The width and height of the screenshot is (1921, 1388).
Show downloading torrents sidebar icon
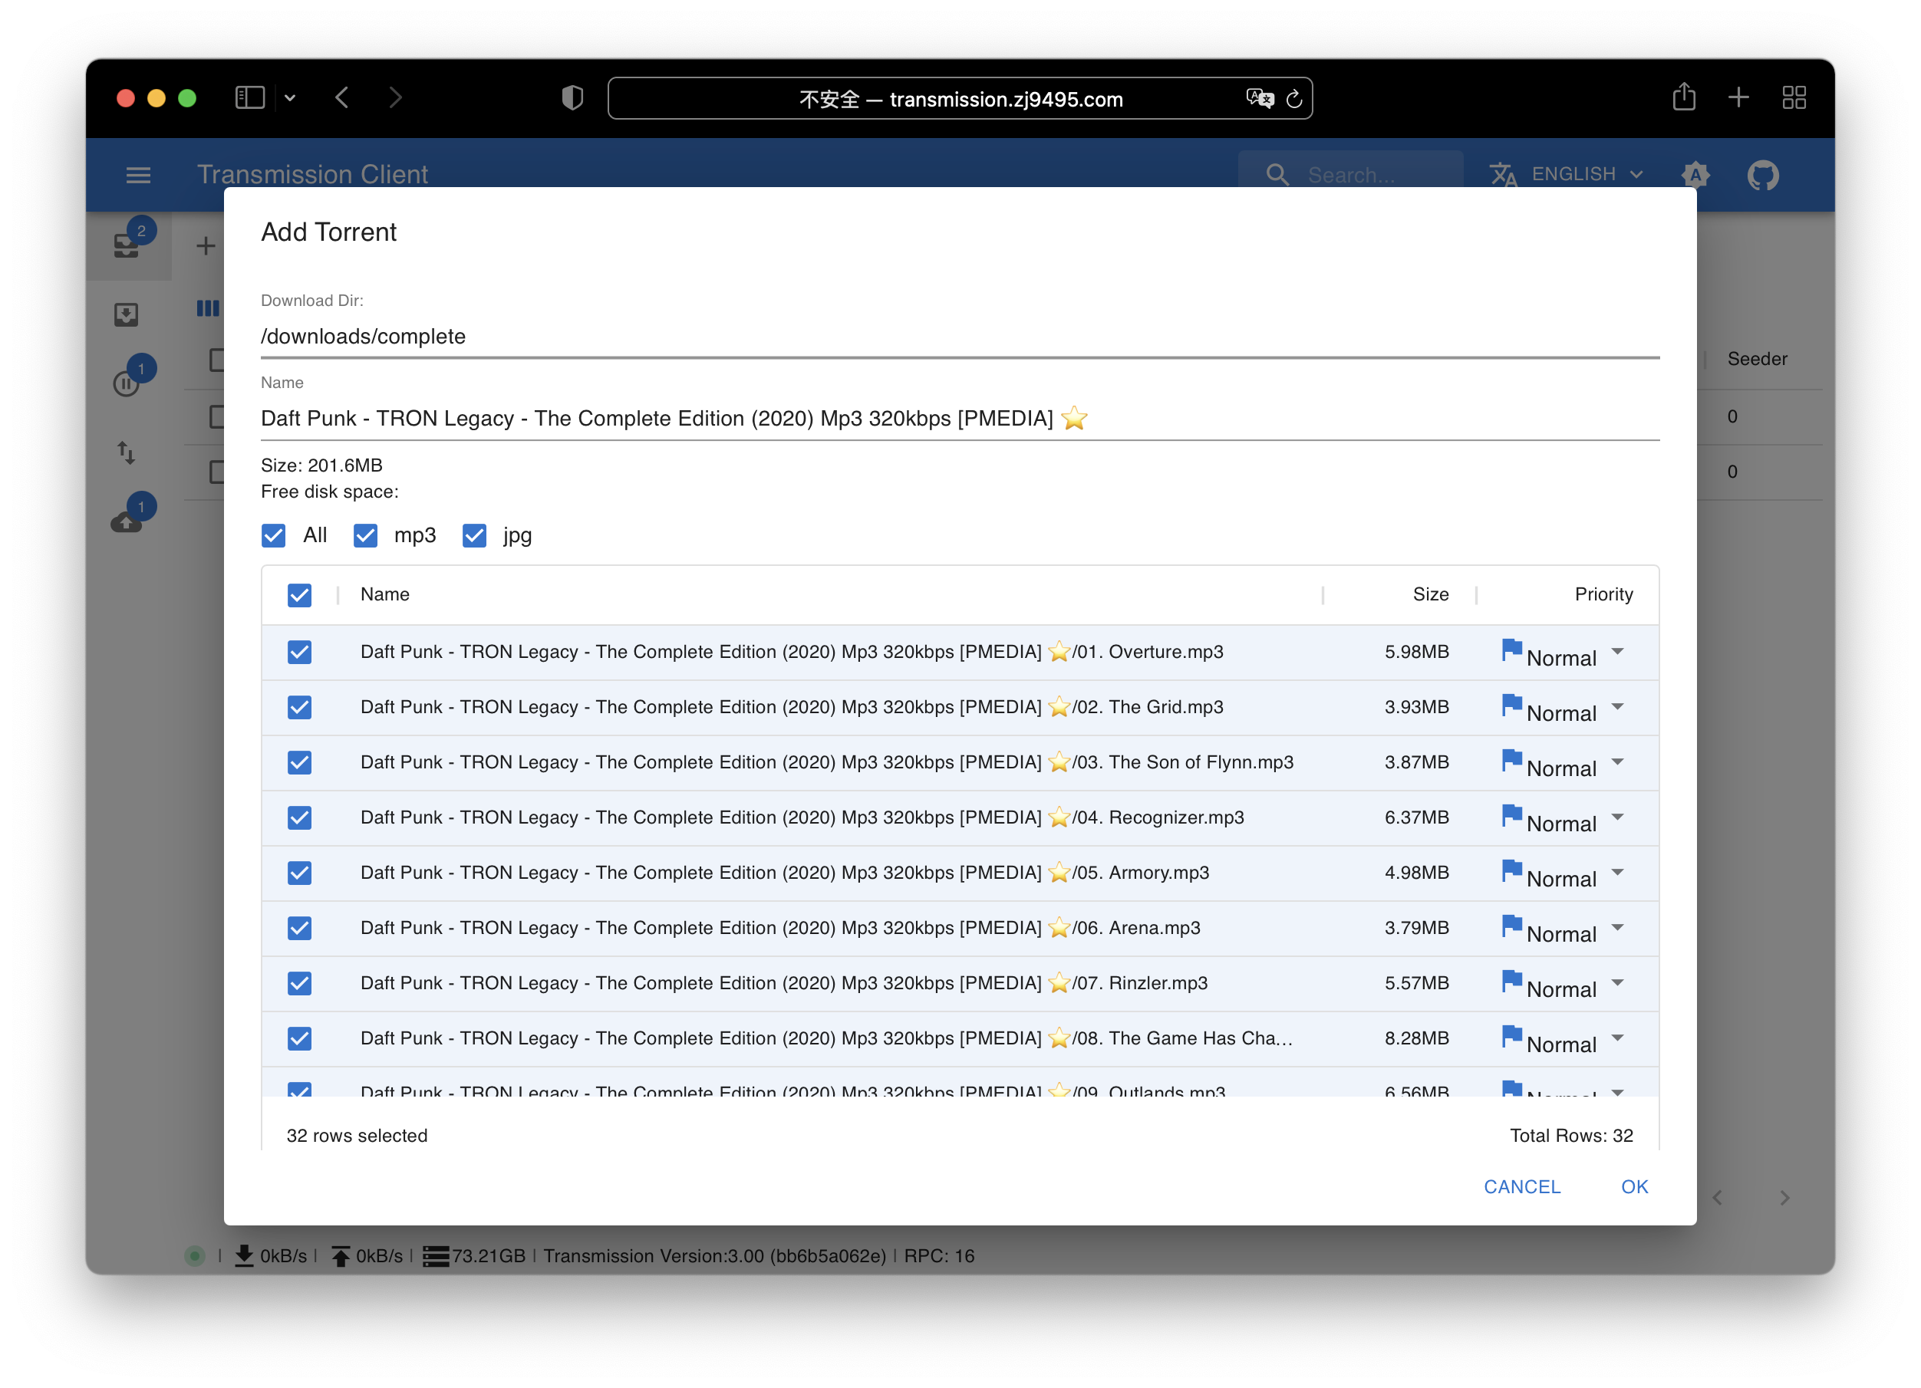click(x=127, y=315)
